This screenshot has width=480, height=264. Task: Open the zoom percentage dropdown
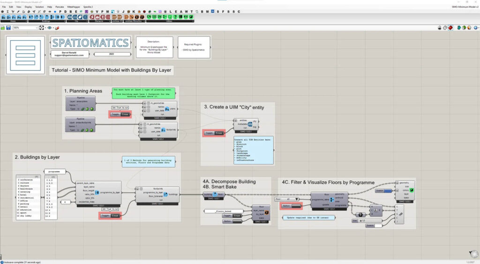37,28
